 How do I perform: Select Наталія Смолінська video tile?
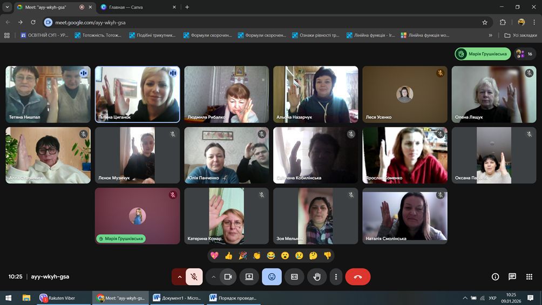[404, 216]
